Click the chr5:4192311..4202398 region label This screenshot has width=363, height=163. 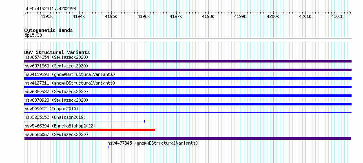[50, 9]
